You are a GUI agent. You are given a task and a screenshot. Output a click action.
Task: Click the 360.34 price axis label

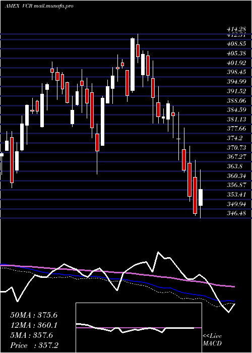236,175
